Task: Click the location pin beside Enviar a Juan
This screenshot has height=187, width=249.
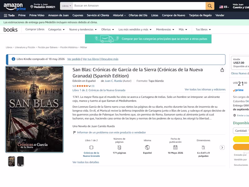Action: click(x=235, y=115)
